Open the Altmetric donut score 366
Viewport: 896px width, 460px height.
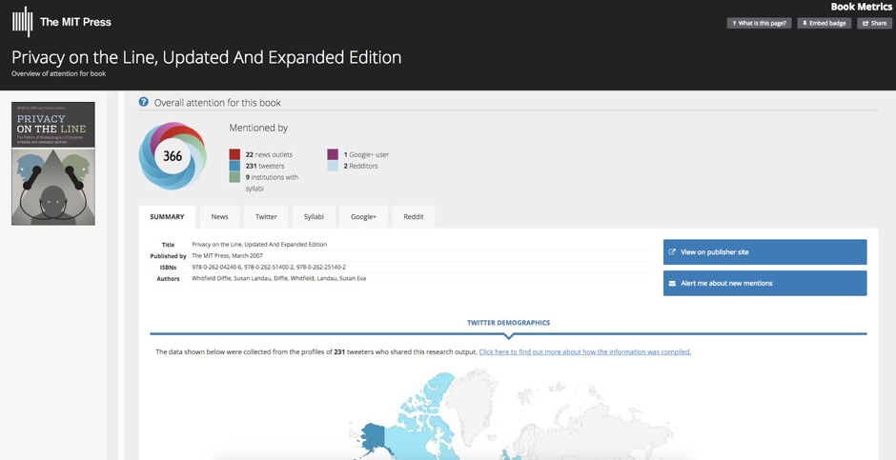point(172,156)
